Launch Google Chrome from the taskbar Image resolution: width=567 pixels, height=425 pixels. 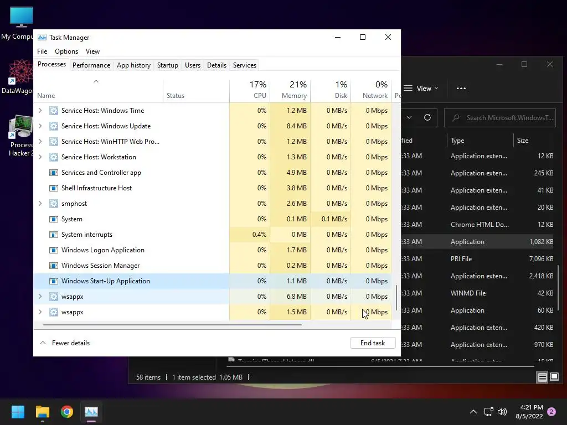click(67, 412)
